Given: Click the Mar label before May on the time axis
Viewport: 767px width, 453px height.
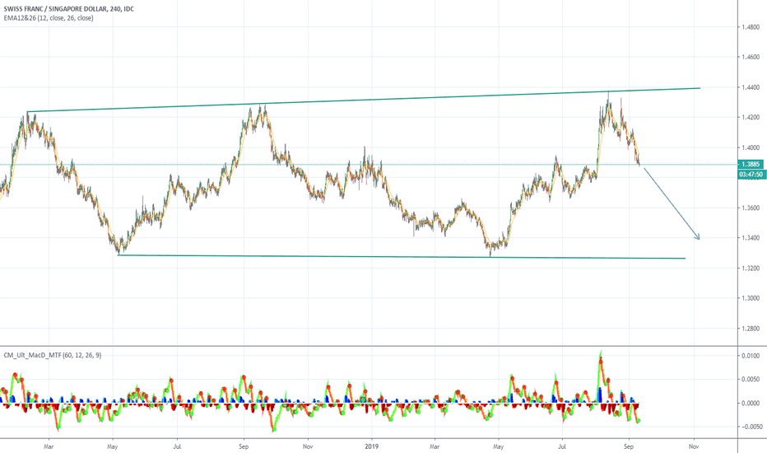Looking at the screenshot, I should [49, 446].
